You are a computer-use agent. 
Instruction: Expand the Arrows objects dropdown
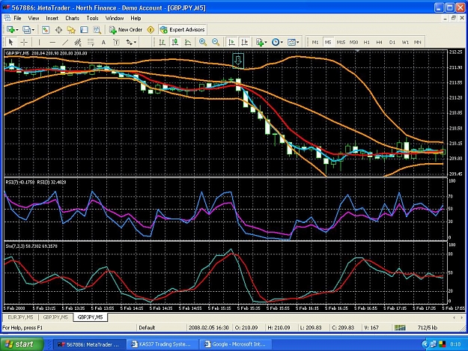coord(135,43)
